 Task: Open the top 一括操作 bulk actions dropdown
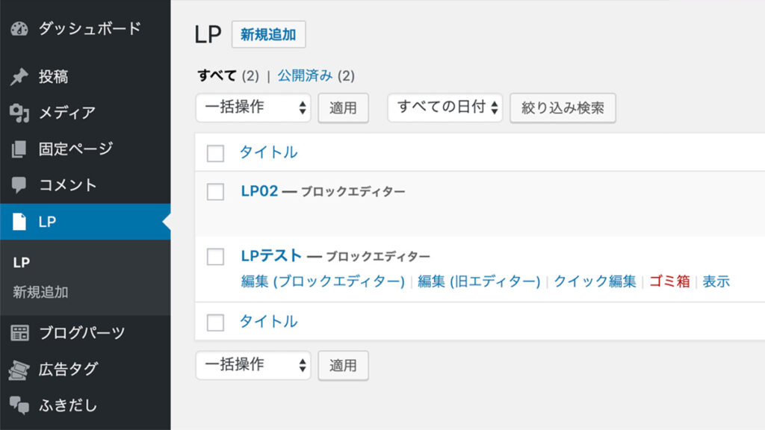[253, 107]
